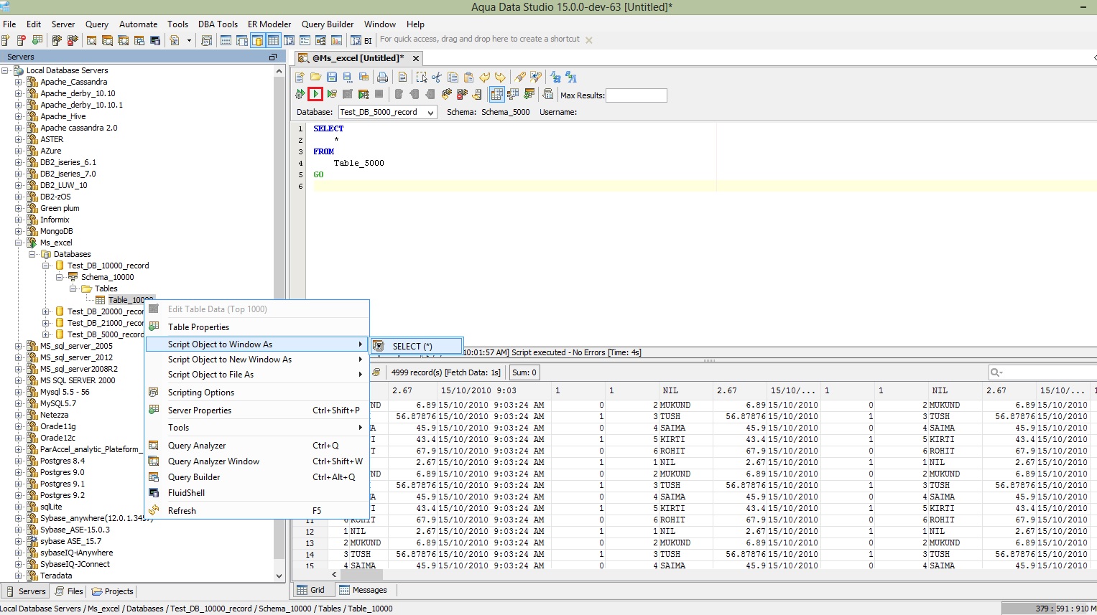This screenshot has width=1097, height=615.
Task: Click the Select All dashed-box icon
Action: tap(422, 77)
